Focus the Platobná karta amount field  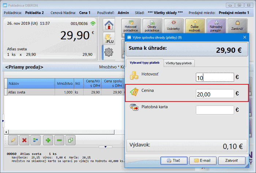tap(215, 110)
